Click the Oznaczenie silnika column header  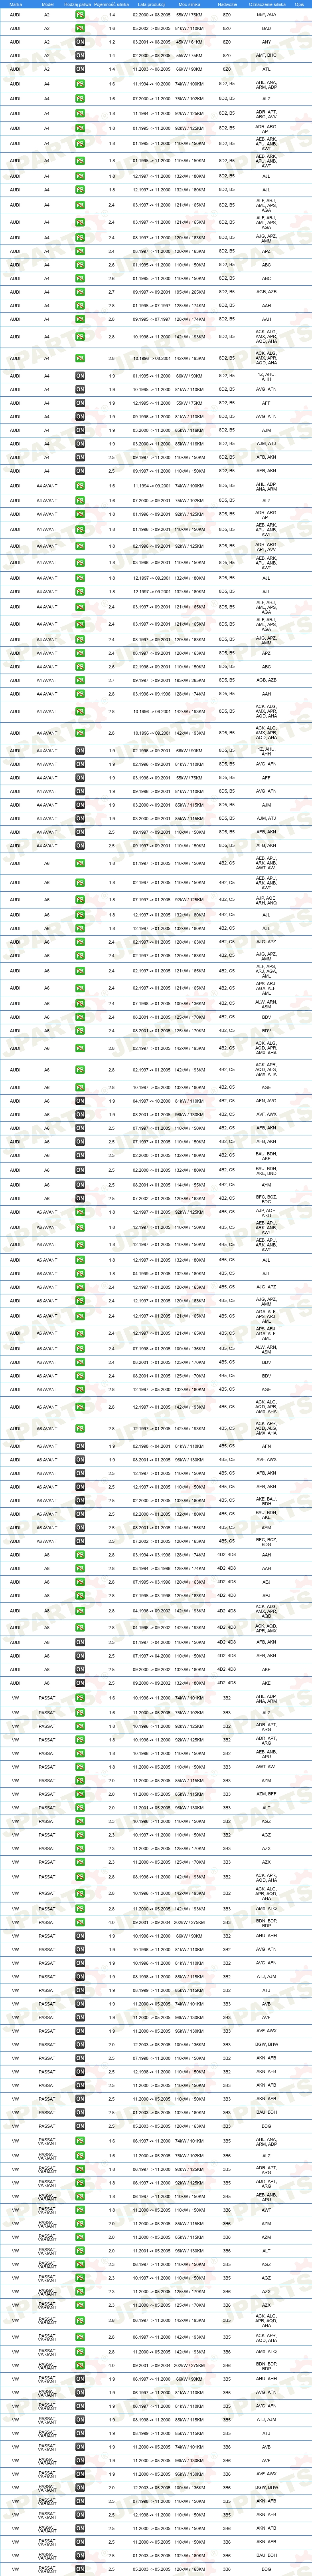(267, 4)
